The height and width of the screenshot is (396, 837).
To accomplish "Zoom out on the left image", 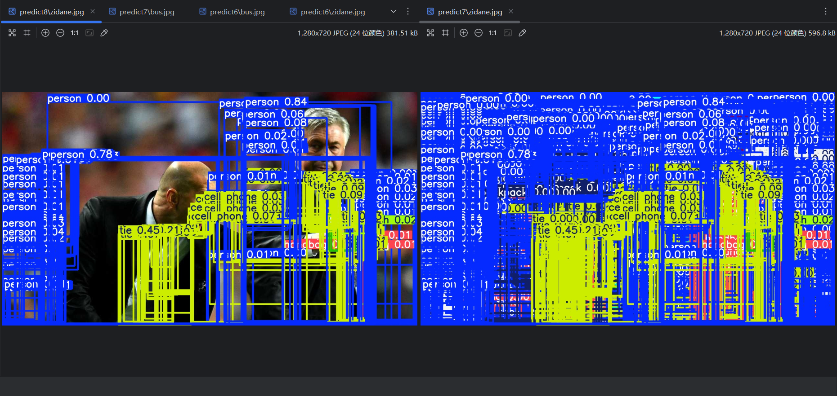I will coord(60,33).
